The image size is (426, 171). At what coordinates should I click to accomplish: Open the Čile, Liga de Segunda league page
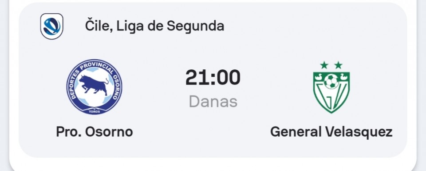(154, 26)
